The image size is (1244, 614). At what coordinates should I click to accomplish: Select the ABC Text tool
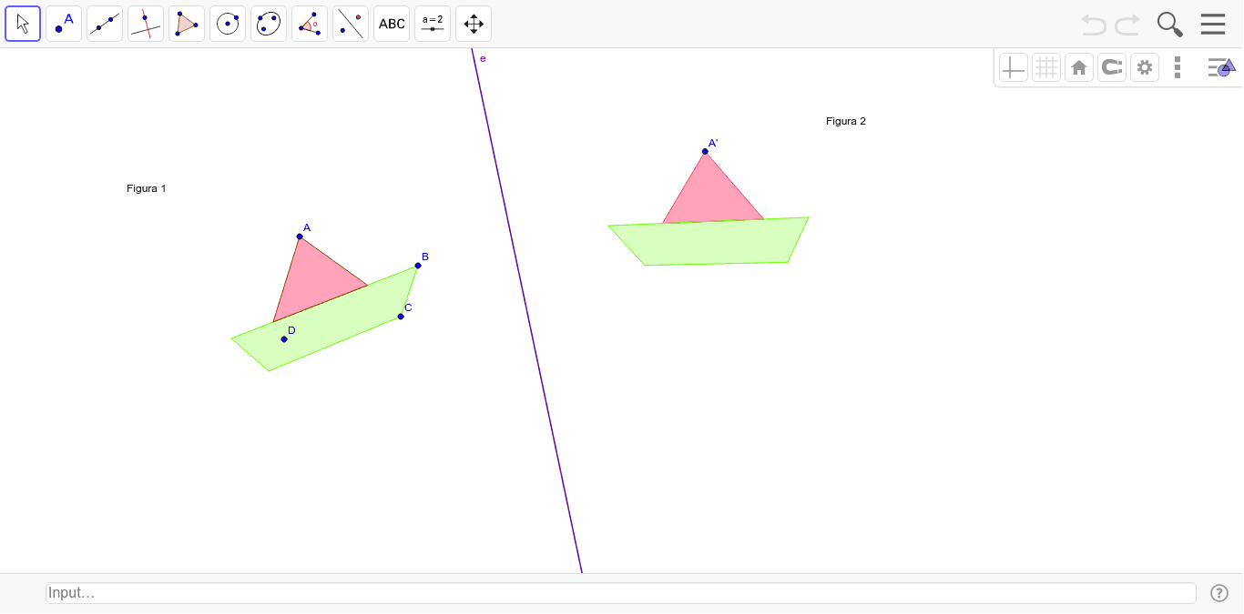[x=392, y=24]
